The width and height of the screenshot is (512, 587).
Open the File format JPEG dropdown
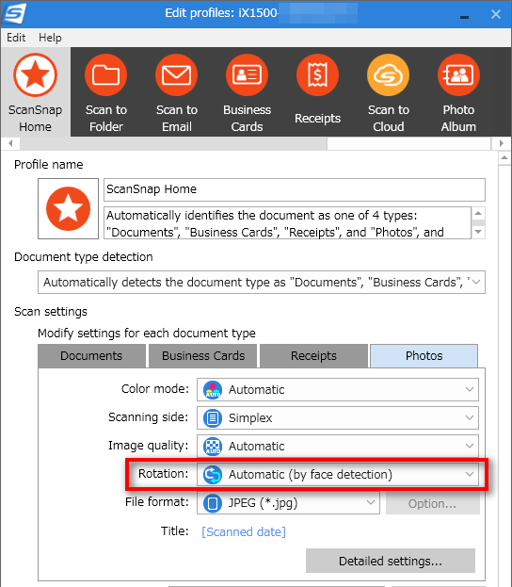pyautogui.click(x=288, y=503)
